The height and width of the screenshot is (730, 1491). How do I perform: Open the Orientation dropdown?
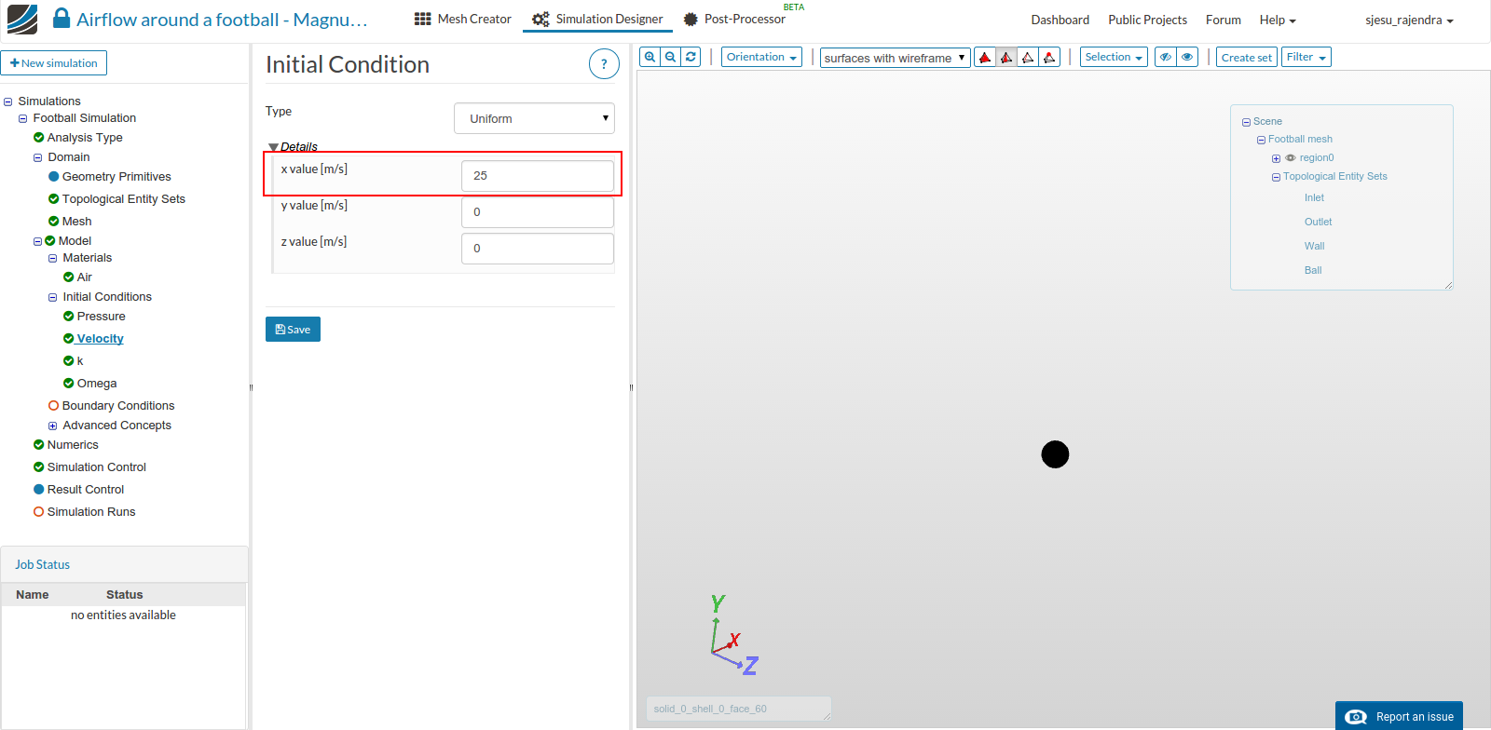(x=761, y=57)
